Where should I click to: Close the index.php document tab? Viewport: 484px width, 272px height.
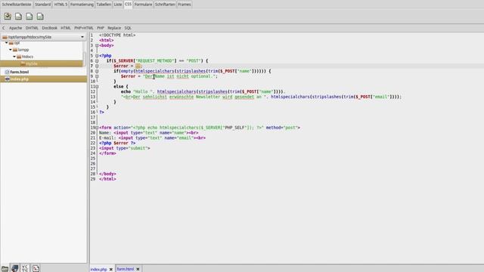click(111, 269)
